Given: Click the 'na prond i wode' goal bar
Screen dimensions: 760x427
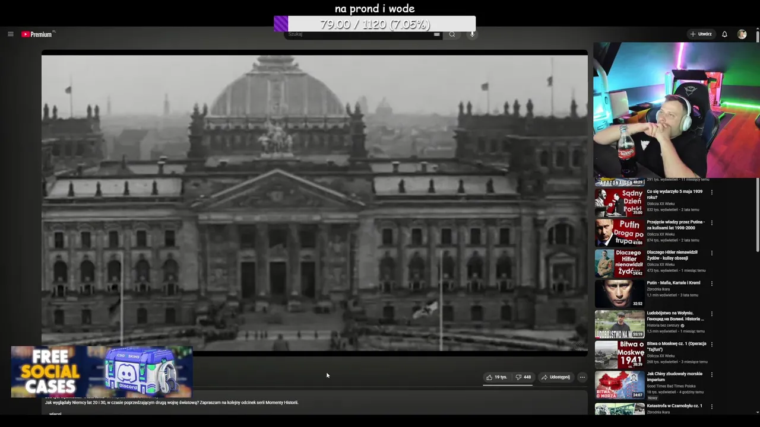Looking at the screenshot, I should (x=375, y=24).
